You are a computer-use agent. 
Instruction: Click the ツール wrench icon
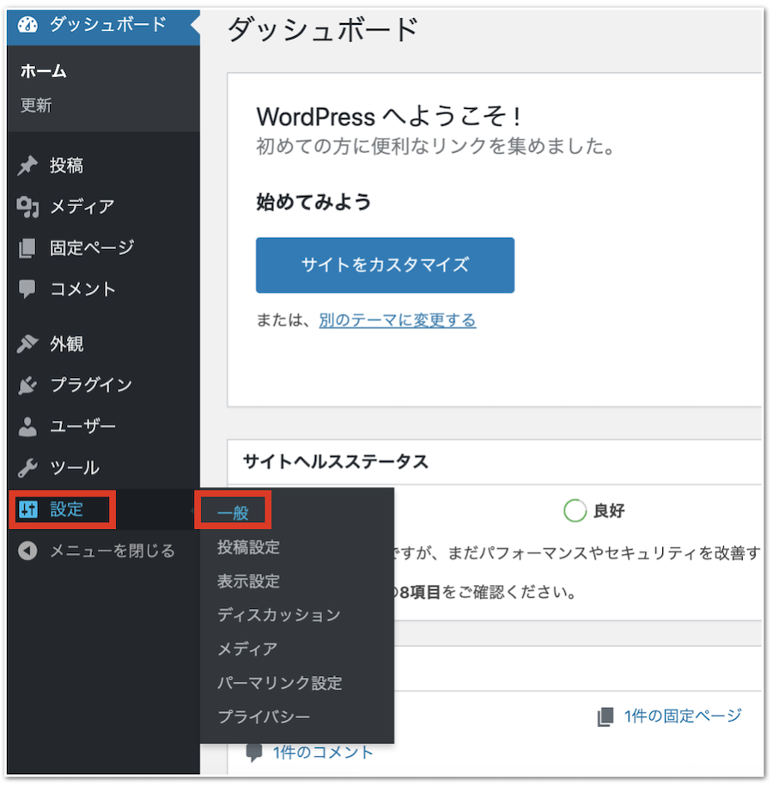tap(28, 468)
